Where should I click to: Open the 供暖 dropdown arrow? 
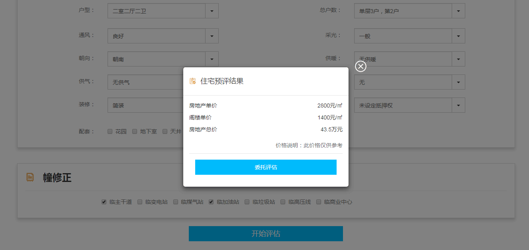pos(458,59)
